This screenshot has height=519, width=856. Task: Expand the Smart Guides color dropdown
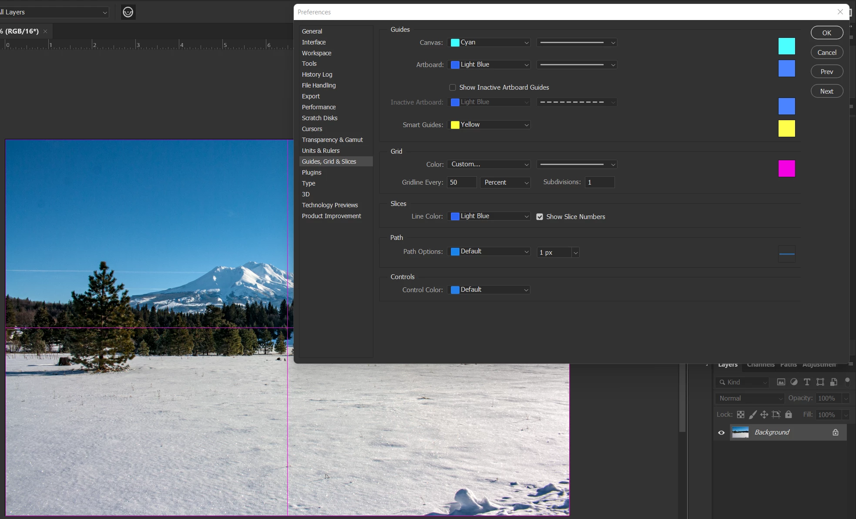tap(489, 125)
